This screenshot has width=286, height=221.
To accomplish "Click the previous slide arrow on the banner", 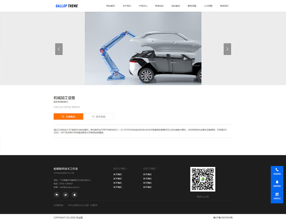I will coord(59,49).
